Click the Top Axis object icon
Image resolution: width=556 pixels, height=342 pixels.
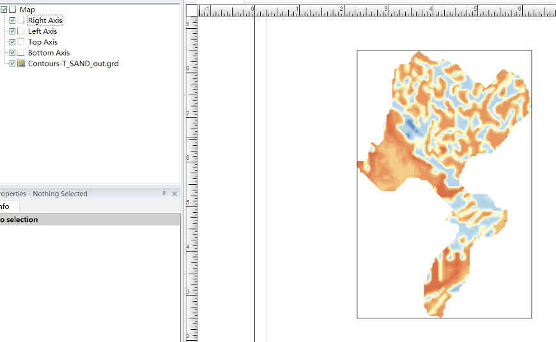click(21, 42)
